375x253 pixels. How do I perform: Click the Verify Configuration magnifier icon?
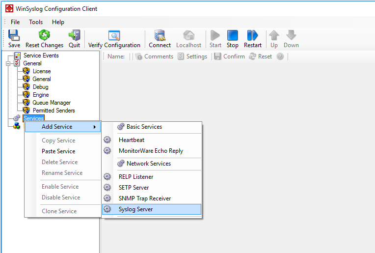114,35
